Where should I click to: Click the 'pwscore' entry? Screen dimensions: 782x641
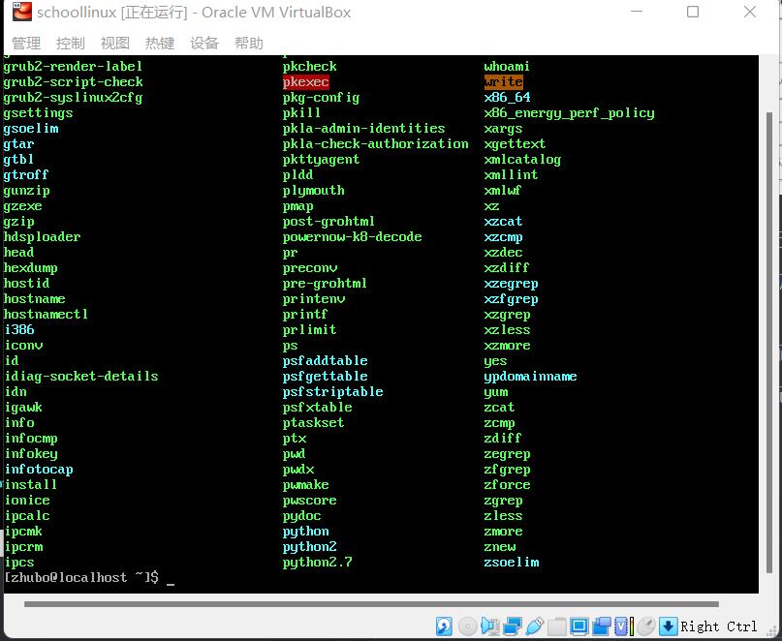tap(309, 501)
